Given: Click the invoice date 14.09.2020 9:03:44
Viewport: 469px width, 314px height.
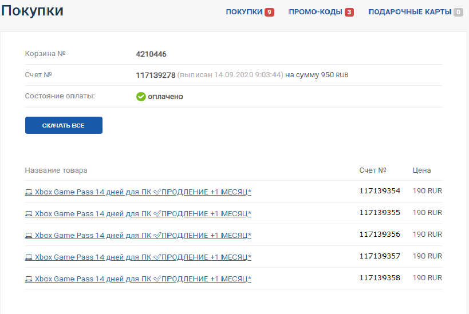Looking at the screenshot, I should pyautogui.click(x=247, y=75).
